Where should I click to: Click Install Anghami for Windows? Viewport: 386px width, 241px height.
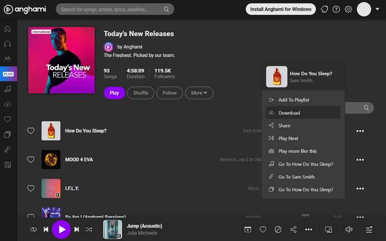[281, 9]
